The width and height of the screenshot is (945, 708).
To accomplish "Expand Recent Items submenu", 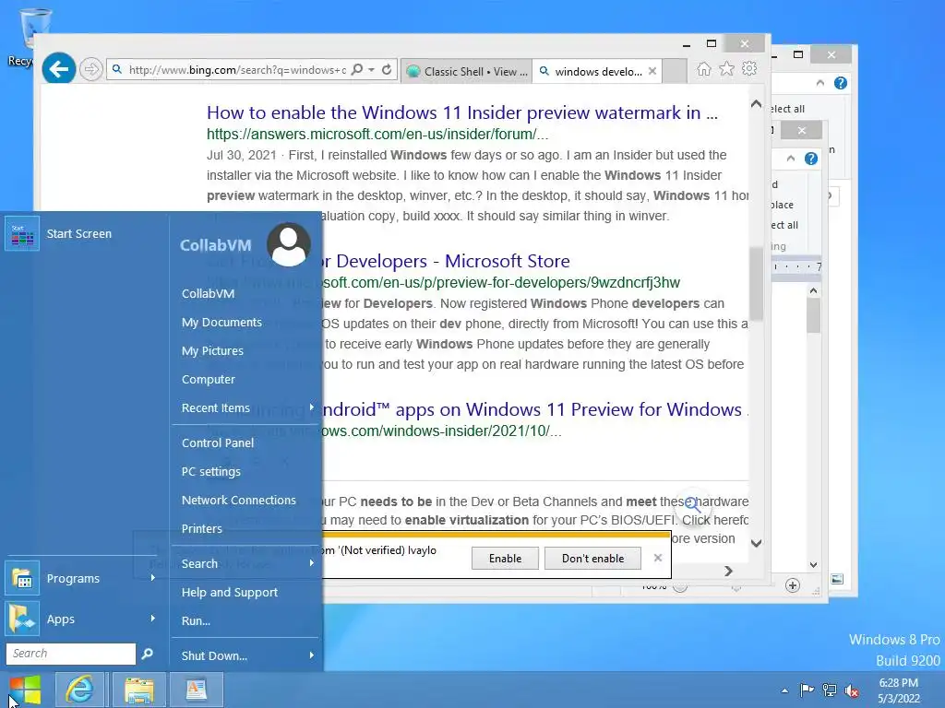I will tap(245, 407).
